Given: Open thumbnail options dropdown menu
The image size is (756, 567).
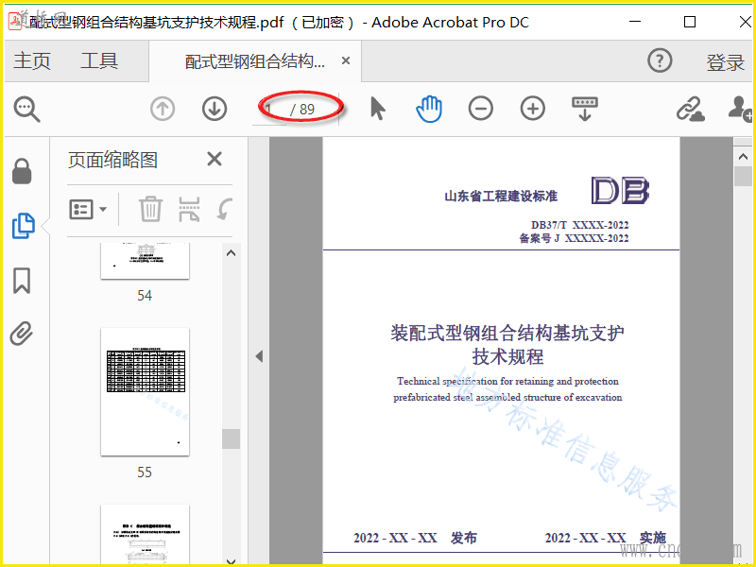Looking at the screenshot, I should 88,209.
